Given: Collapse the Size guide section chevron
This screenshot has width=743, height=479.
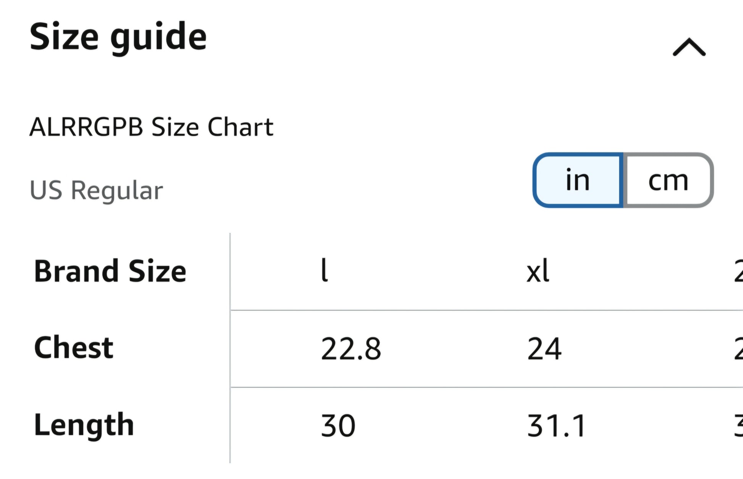Looking at the screenshot, I should (689, 47).
